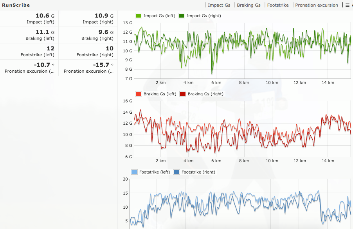Click the 13 G axis label on Impact chart

[128, 23]
